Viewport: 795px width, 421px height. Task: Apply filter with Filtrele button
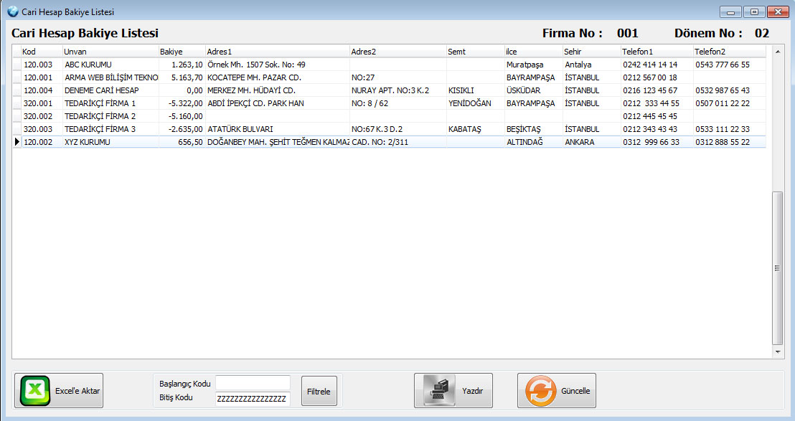319,391
